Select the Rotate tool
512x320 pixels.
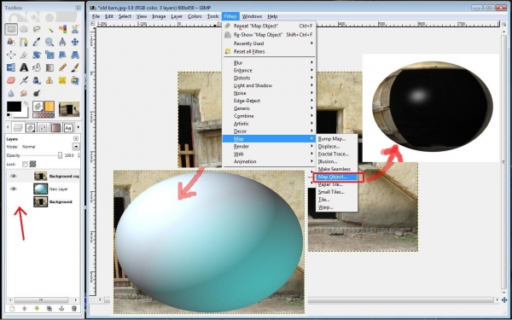pos(37,55)
